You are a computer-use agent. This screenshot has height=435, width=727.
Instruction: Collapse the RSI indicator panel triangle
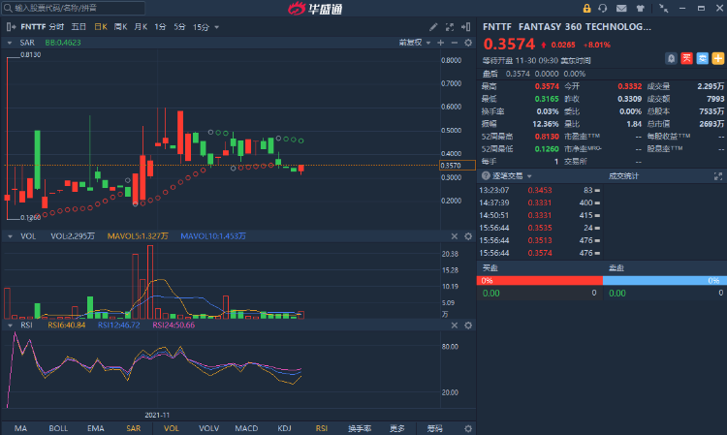coord(10,326)
